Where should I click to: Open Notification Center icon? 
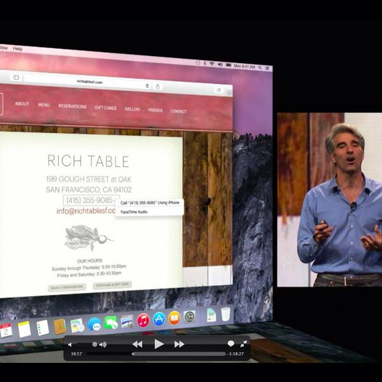267,68
